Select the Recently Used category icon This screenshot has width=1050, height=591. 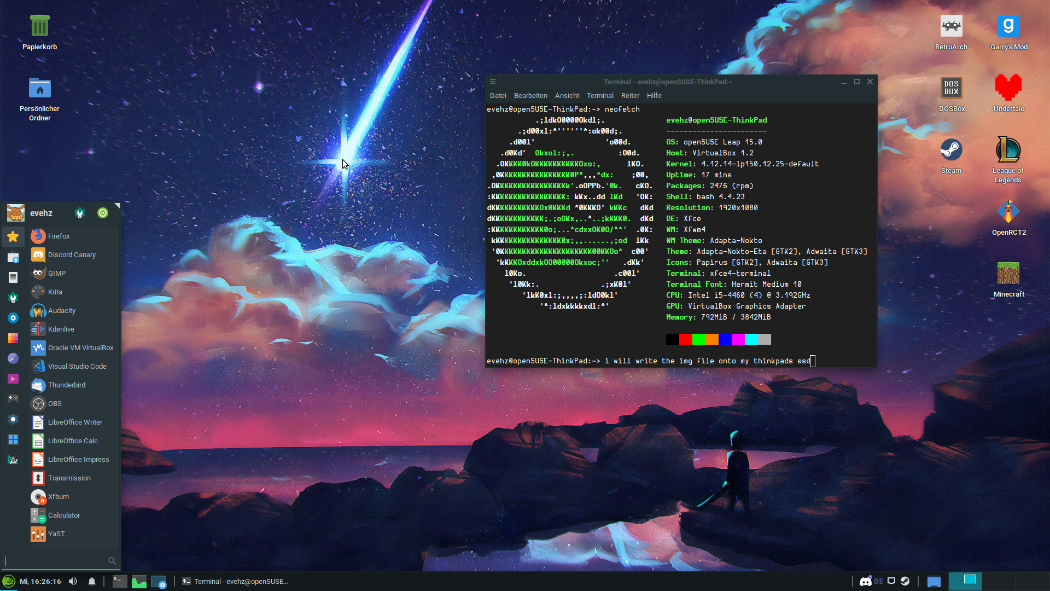pos(13,257)
